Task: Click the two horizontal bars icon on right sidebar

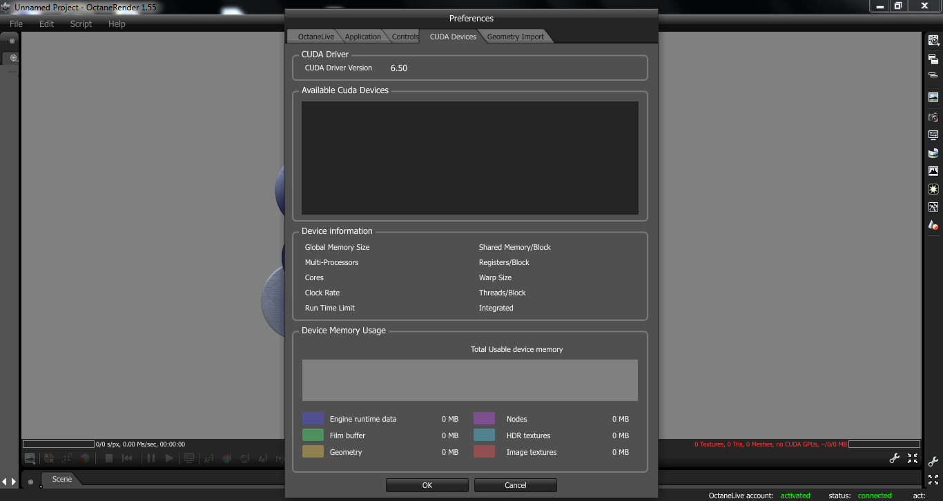Action: pyautogui.click(x=933, y=75)
